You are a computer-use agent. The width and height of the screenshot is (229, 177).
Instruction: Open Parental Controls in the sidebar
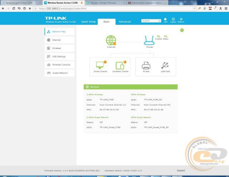(x=59, y=65)
